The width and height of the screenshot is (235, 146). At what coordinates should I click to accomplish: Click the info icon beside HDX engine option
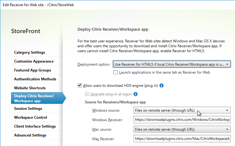161,86
